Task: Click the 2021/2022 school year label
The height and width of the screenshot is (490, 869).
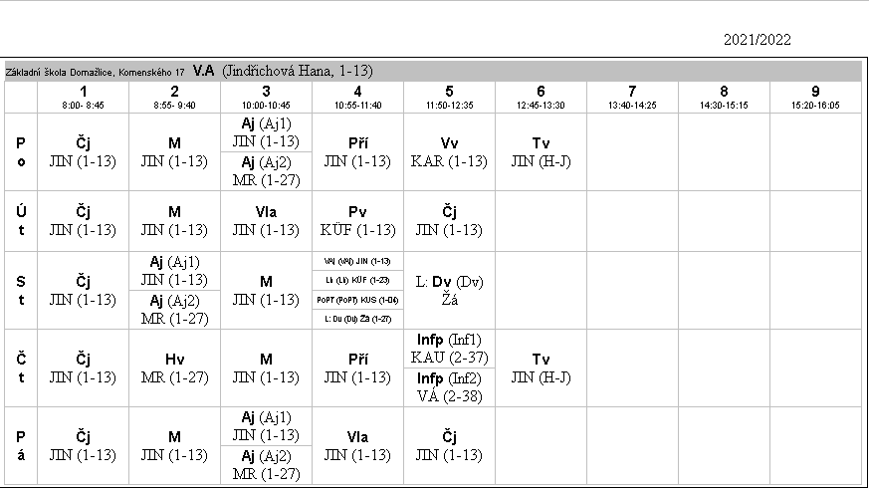Action: [x=757, y=40]
